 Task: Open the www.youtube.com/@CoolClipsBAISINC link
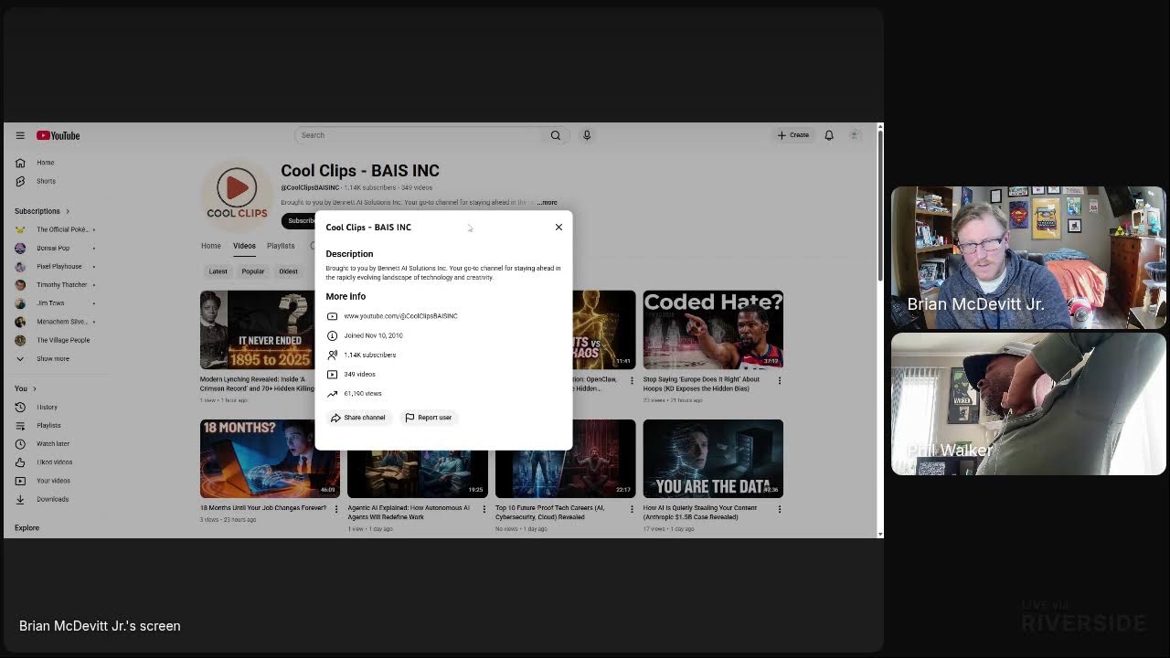(x=400, y=316)
